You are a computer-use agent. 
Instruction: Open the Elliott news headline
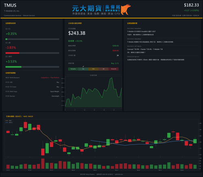tap(155, 60)
